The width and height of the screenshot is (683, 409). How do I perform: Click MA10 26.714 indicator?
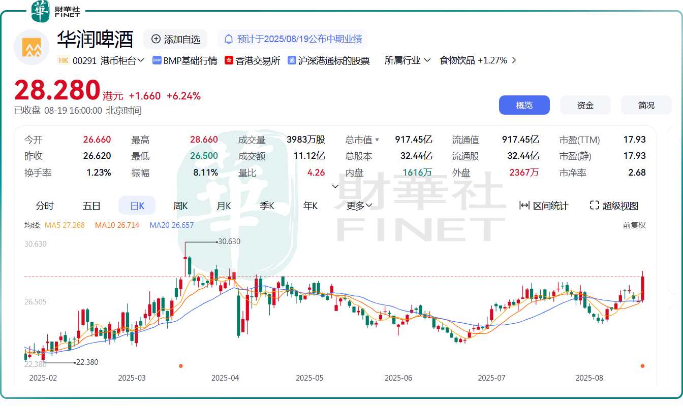117,225
